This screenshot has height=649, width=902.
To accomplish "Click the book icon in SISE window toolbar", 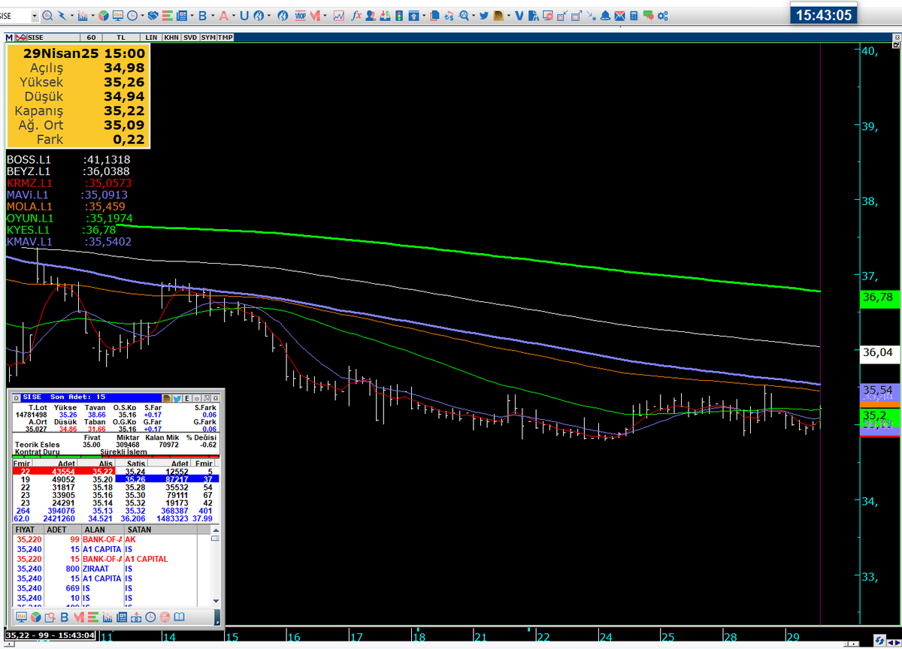I will (x=179, y=617).
